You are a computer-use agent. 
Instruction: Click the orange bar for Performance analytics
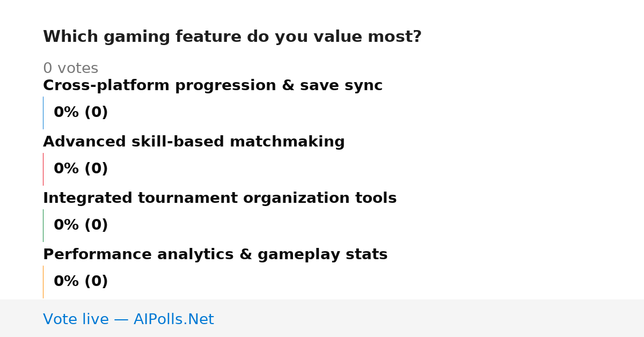[x=43, y=282]
